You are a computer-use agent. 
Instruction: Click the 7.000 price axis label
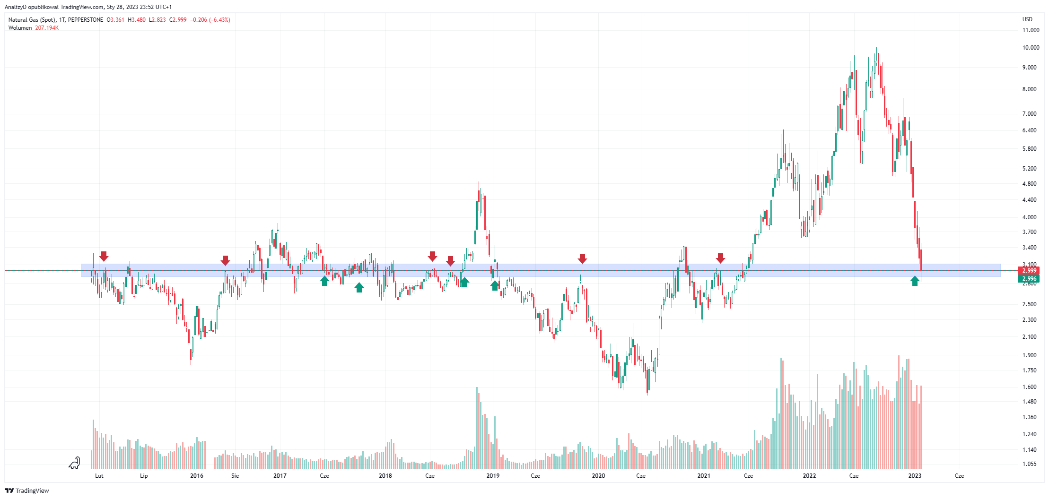point(1029,114)
